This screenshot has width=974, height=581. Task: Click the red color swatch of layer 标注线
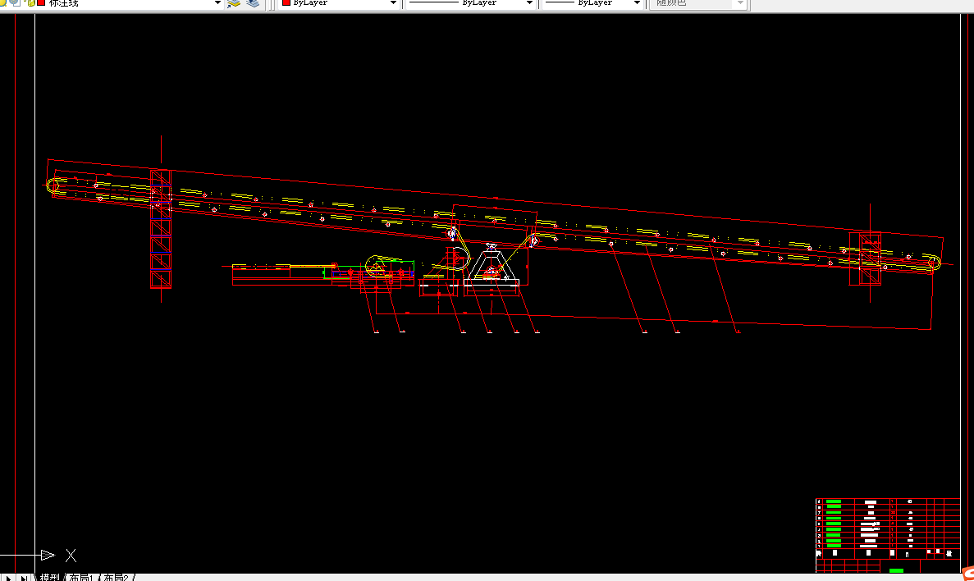click(41, 3)
